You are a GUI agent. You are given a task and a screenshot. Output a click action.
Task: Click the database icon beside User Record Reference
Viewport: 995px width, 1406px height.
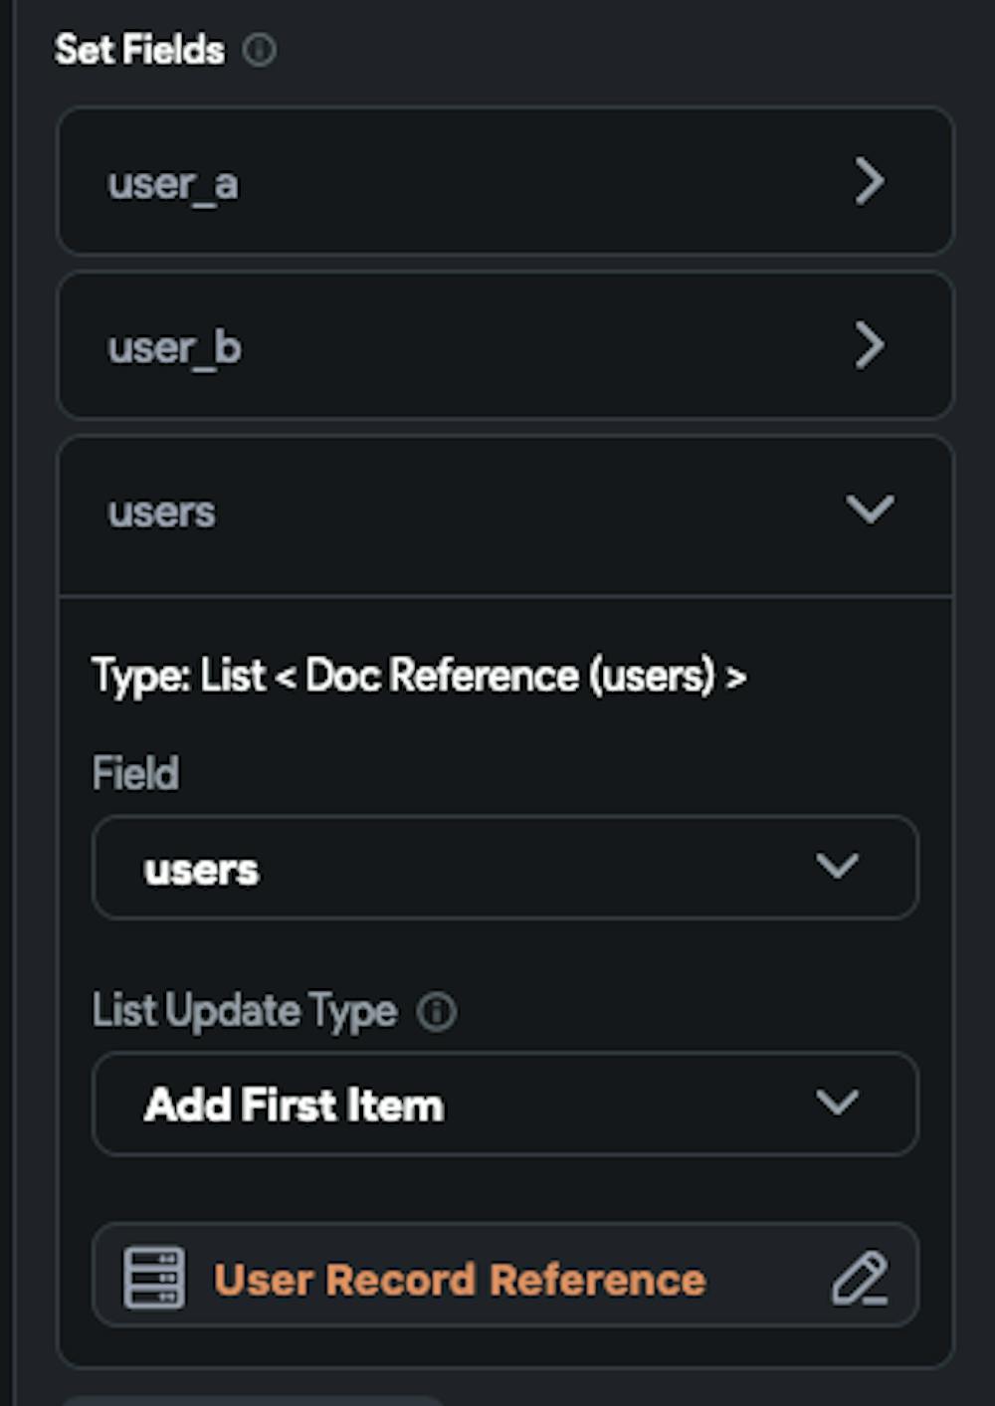(x=156, y=1277)
